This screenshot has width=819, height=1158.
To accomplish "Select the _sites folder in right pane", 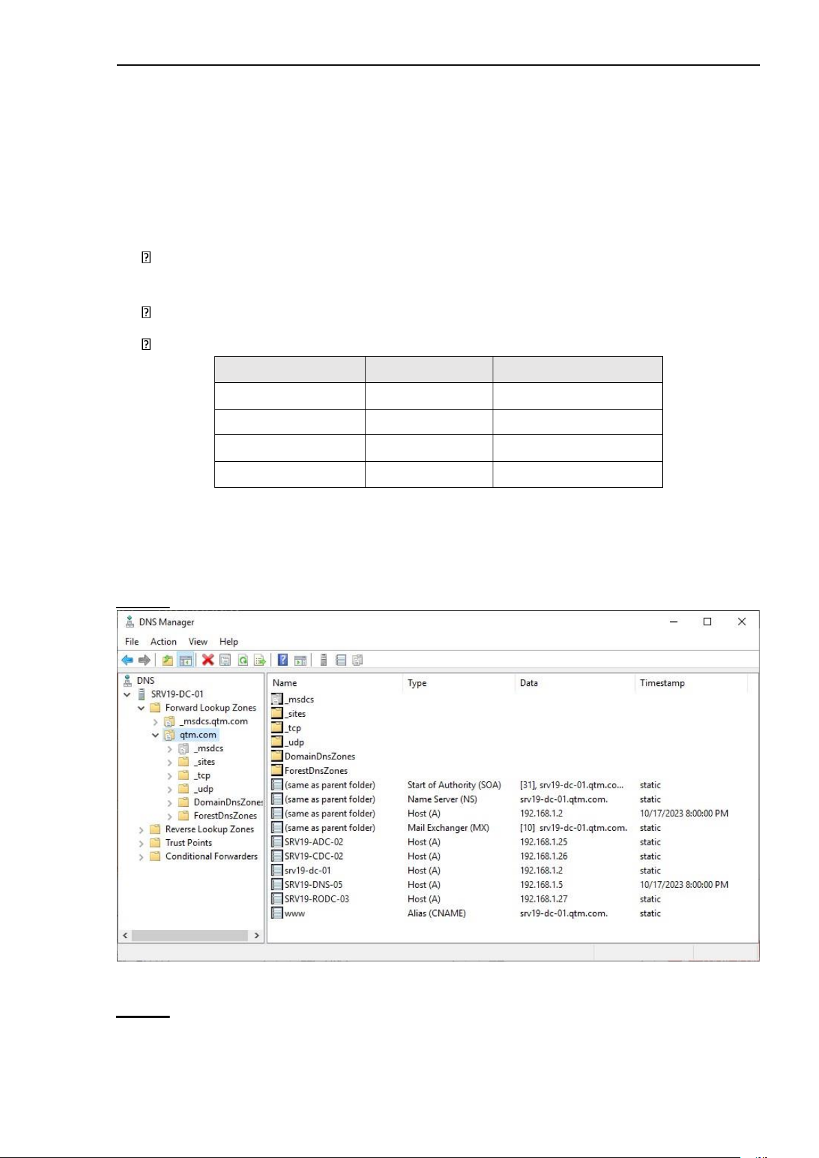I will (289, 713).
